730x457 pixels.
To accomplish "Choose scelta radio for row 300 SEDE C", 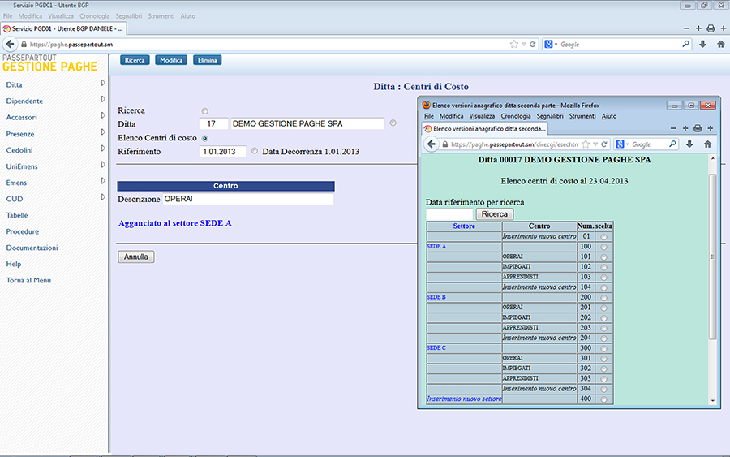I will (603, 348).
